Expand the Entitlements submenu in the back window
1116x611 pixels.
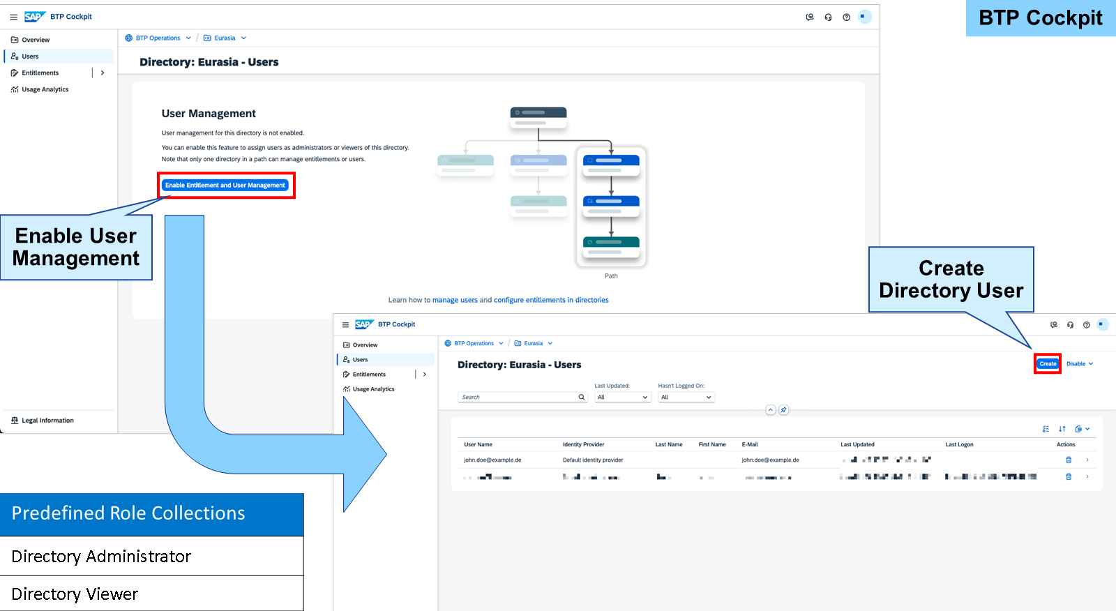coord(103,73)
